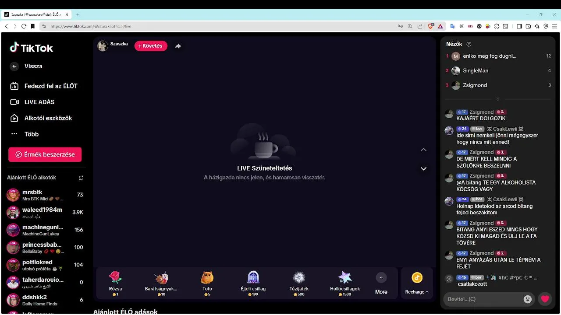Select top viewer eniko meg fog dugni...

coord(498,56)
